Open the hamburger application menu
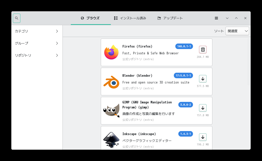The width and height of the screenshot is (262, 161). [x=216, y=18]
